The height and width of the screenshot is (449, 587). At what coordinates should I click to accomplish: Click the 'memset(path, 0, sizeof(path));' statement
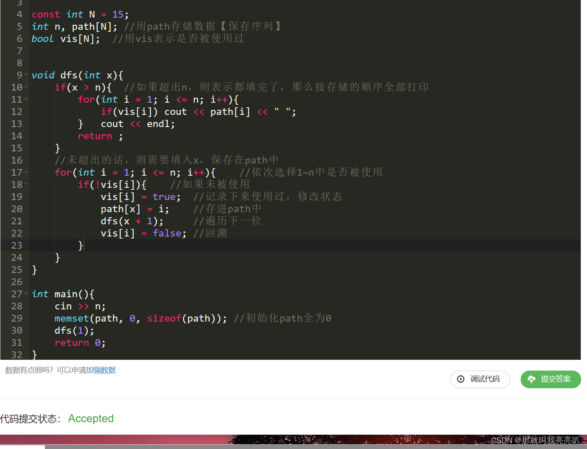pos(141,318)
